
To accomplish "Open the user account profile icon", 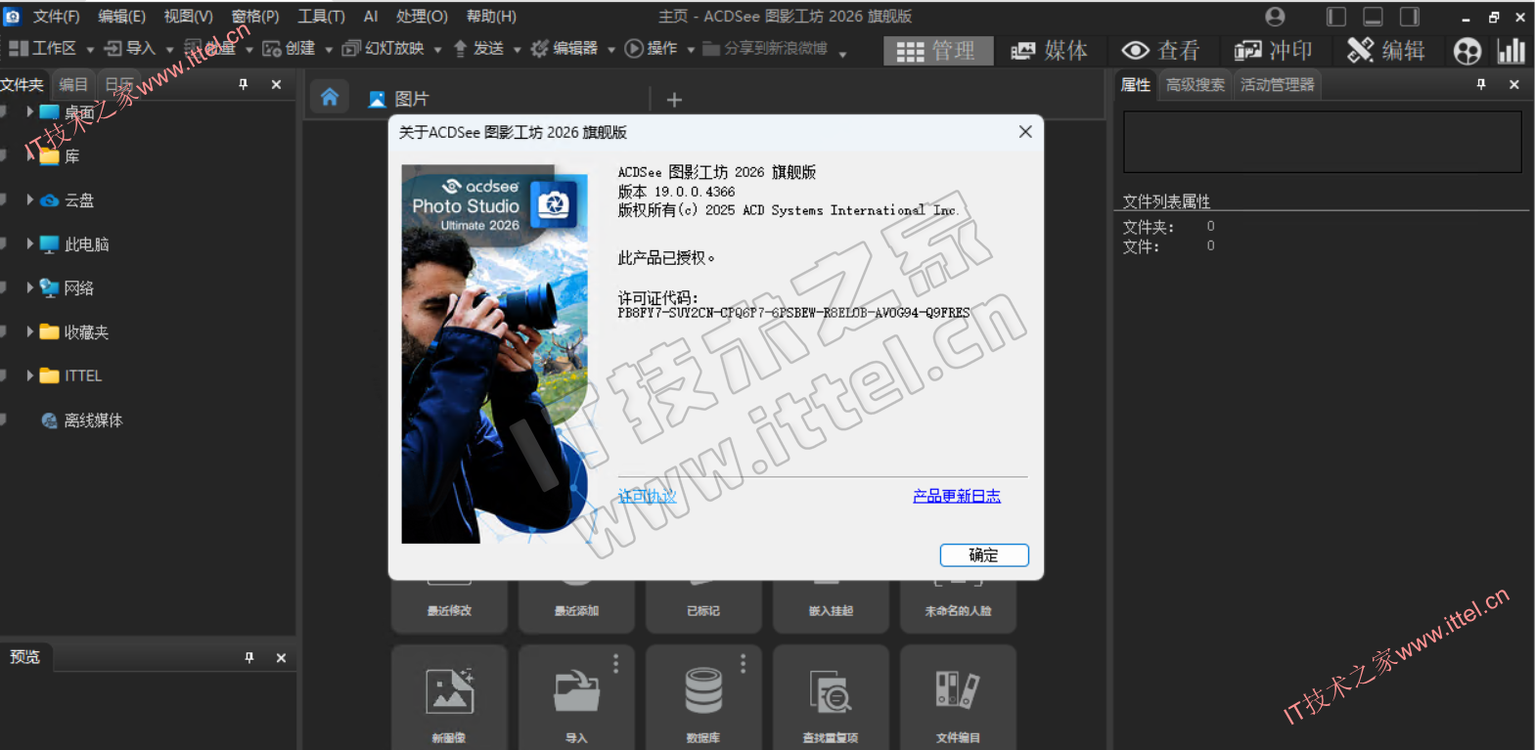I will click(x=1275, y=17).
